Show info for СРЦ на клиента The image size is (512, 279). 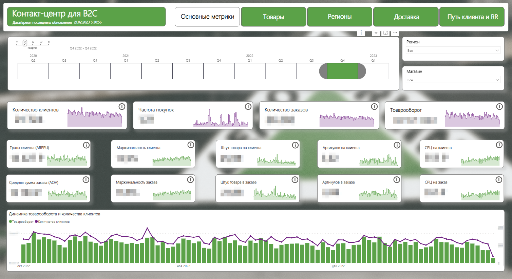tap(499, 145)
